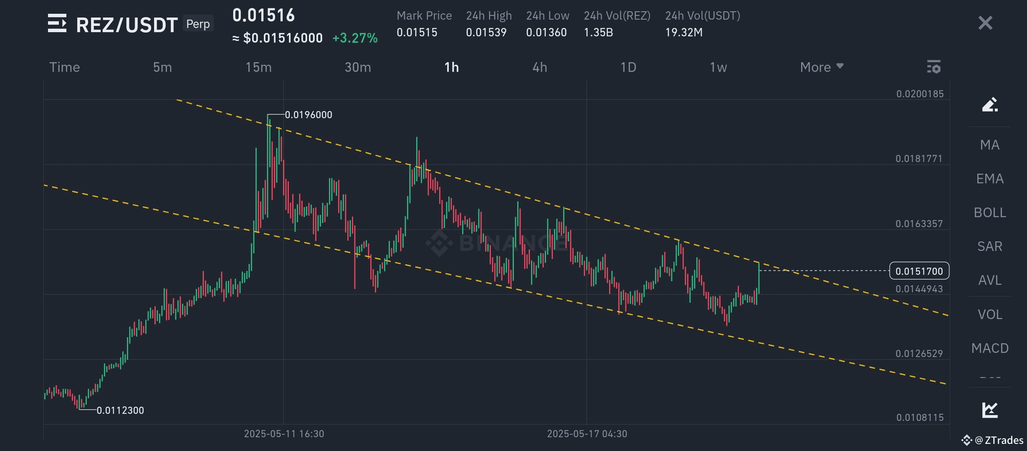
Task: Click the 0.0112300 low price marker
Action: [x=120, y=410]
